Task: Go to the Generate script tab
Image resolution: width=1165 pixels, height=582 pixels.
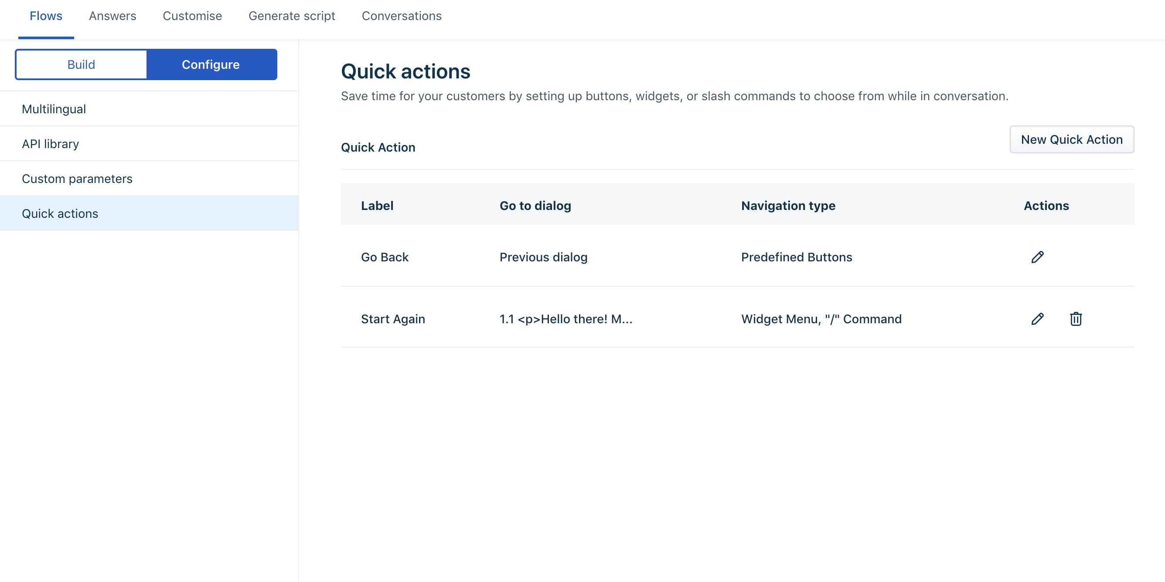Action: point(292,16)
